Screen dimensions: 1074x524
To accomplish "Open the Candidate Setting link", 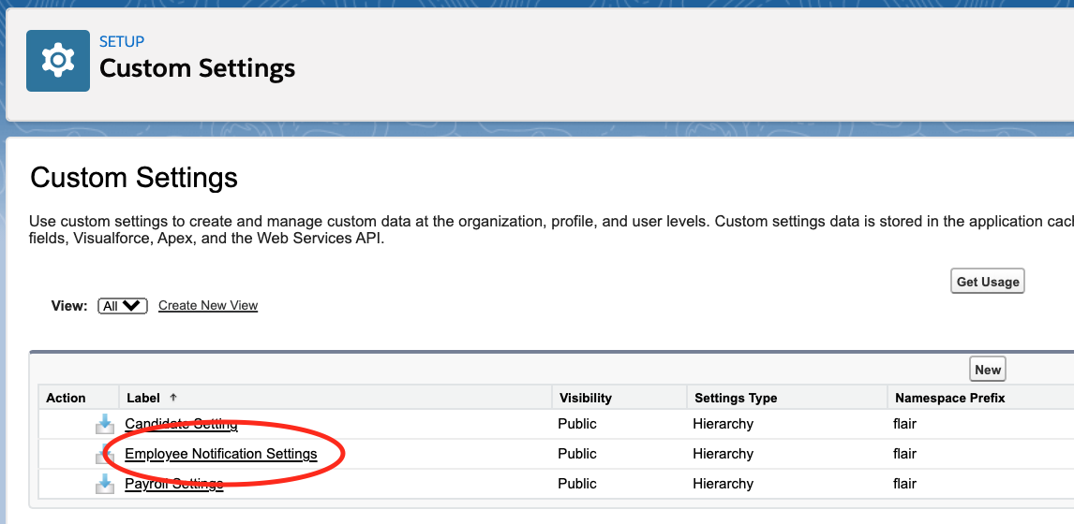I will point(181,424).
